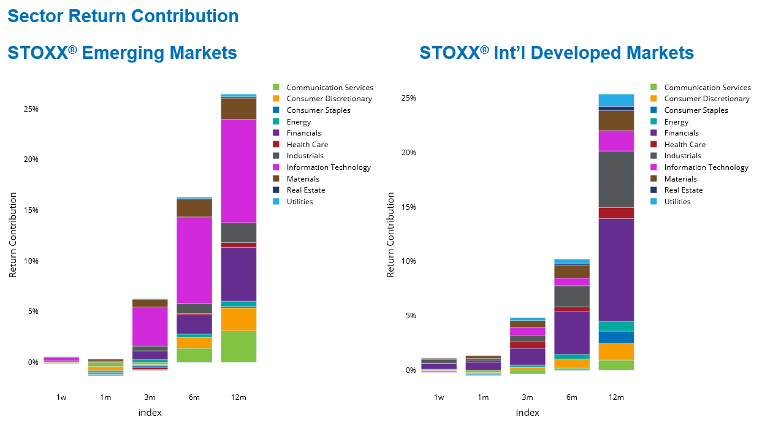Select the 6m Information Technology segment in Emerging Markets
Screen dimensions: 762x425
(194, 259)
